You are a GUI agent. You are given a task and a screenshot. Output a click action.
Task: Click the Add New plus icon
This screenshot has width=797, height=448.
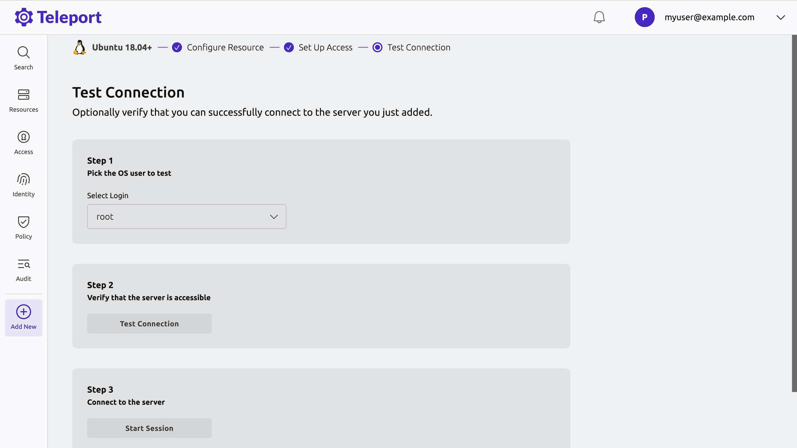coord(24,312)
